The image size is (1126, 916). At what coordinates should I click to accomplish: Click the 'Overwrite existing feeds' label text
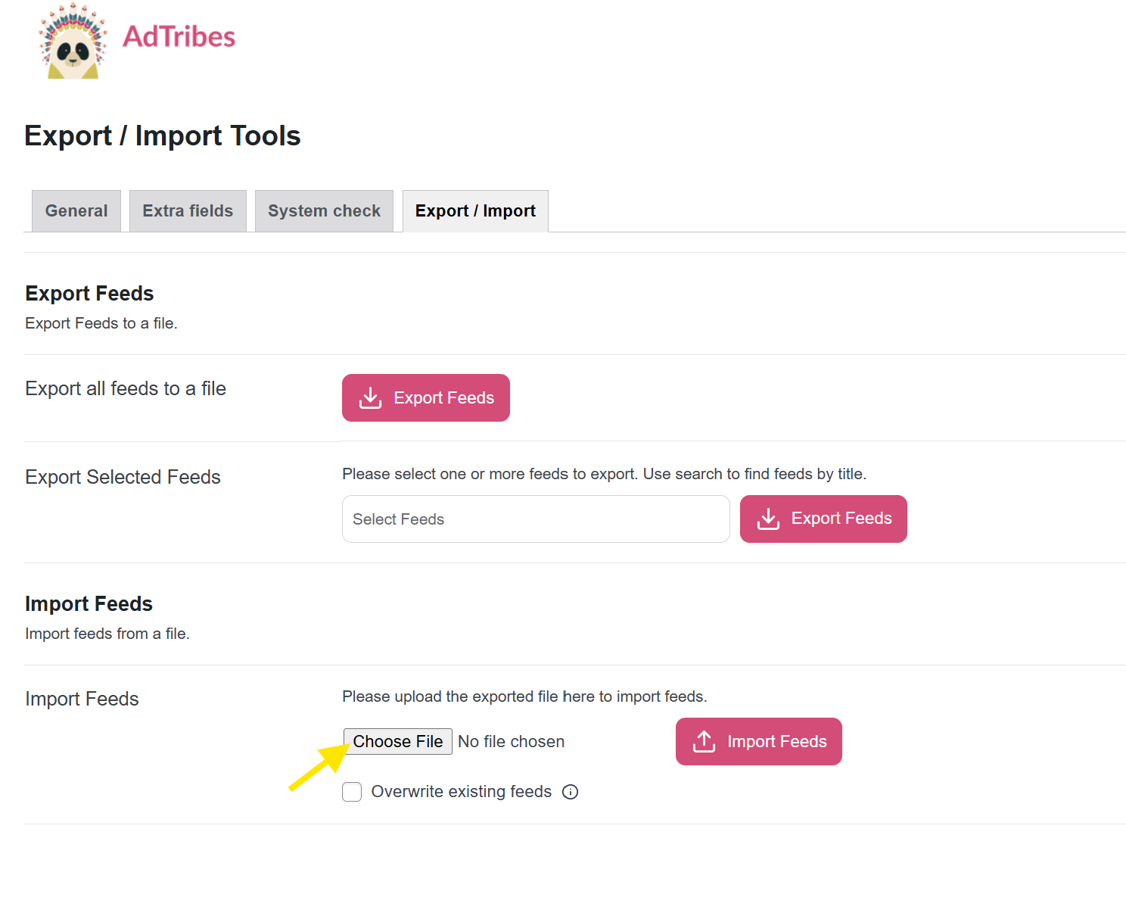pos(461,792)
